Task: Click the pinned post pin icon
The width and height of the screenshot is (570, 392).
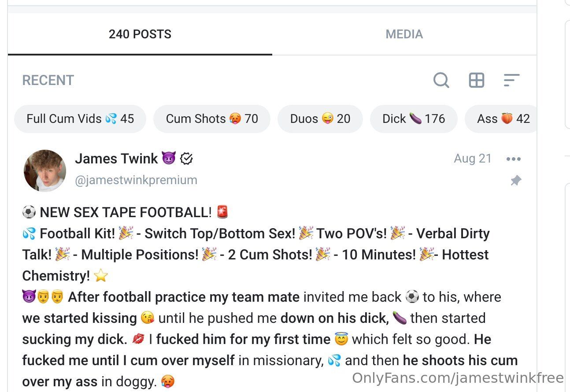Action: [x=515, y=181]
